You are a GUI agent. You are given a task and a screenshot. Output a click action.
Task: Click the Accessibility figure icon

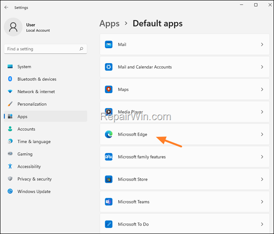click(10, 166)
